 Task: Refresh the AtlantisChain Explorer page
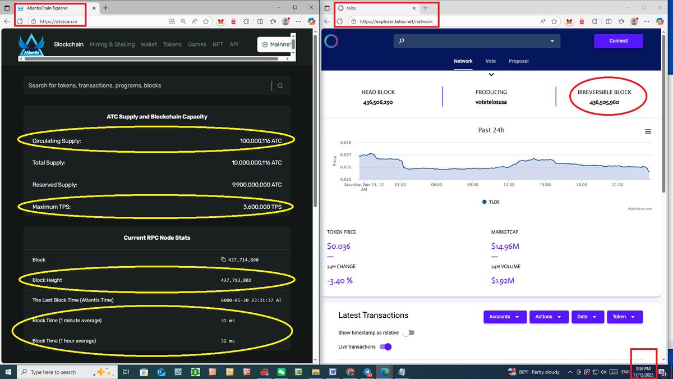[20, 21]
